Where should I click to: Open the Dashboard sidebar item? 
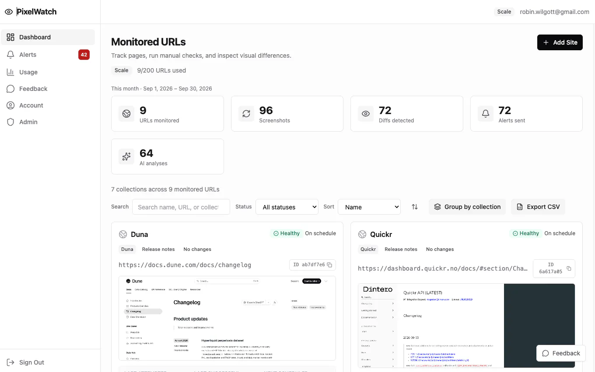click(x=48, y=37)
